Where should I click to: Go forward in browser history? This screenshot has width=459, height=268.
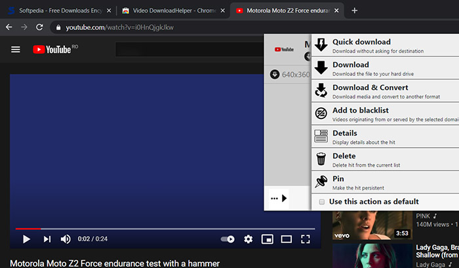[24, 27]
